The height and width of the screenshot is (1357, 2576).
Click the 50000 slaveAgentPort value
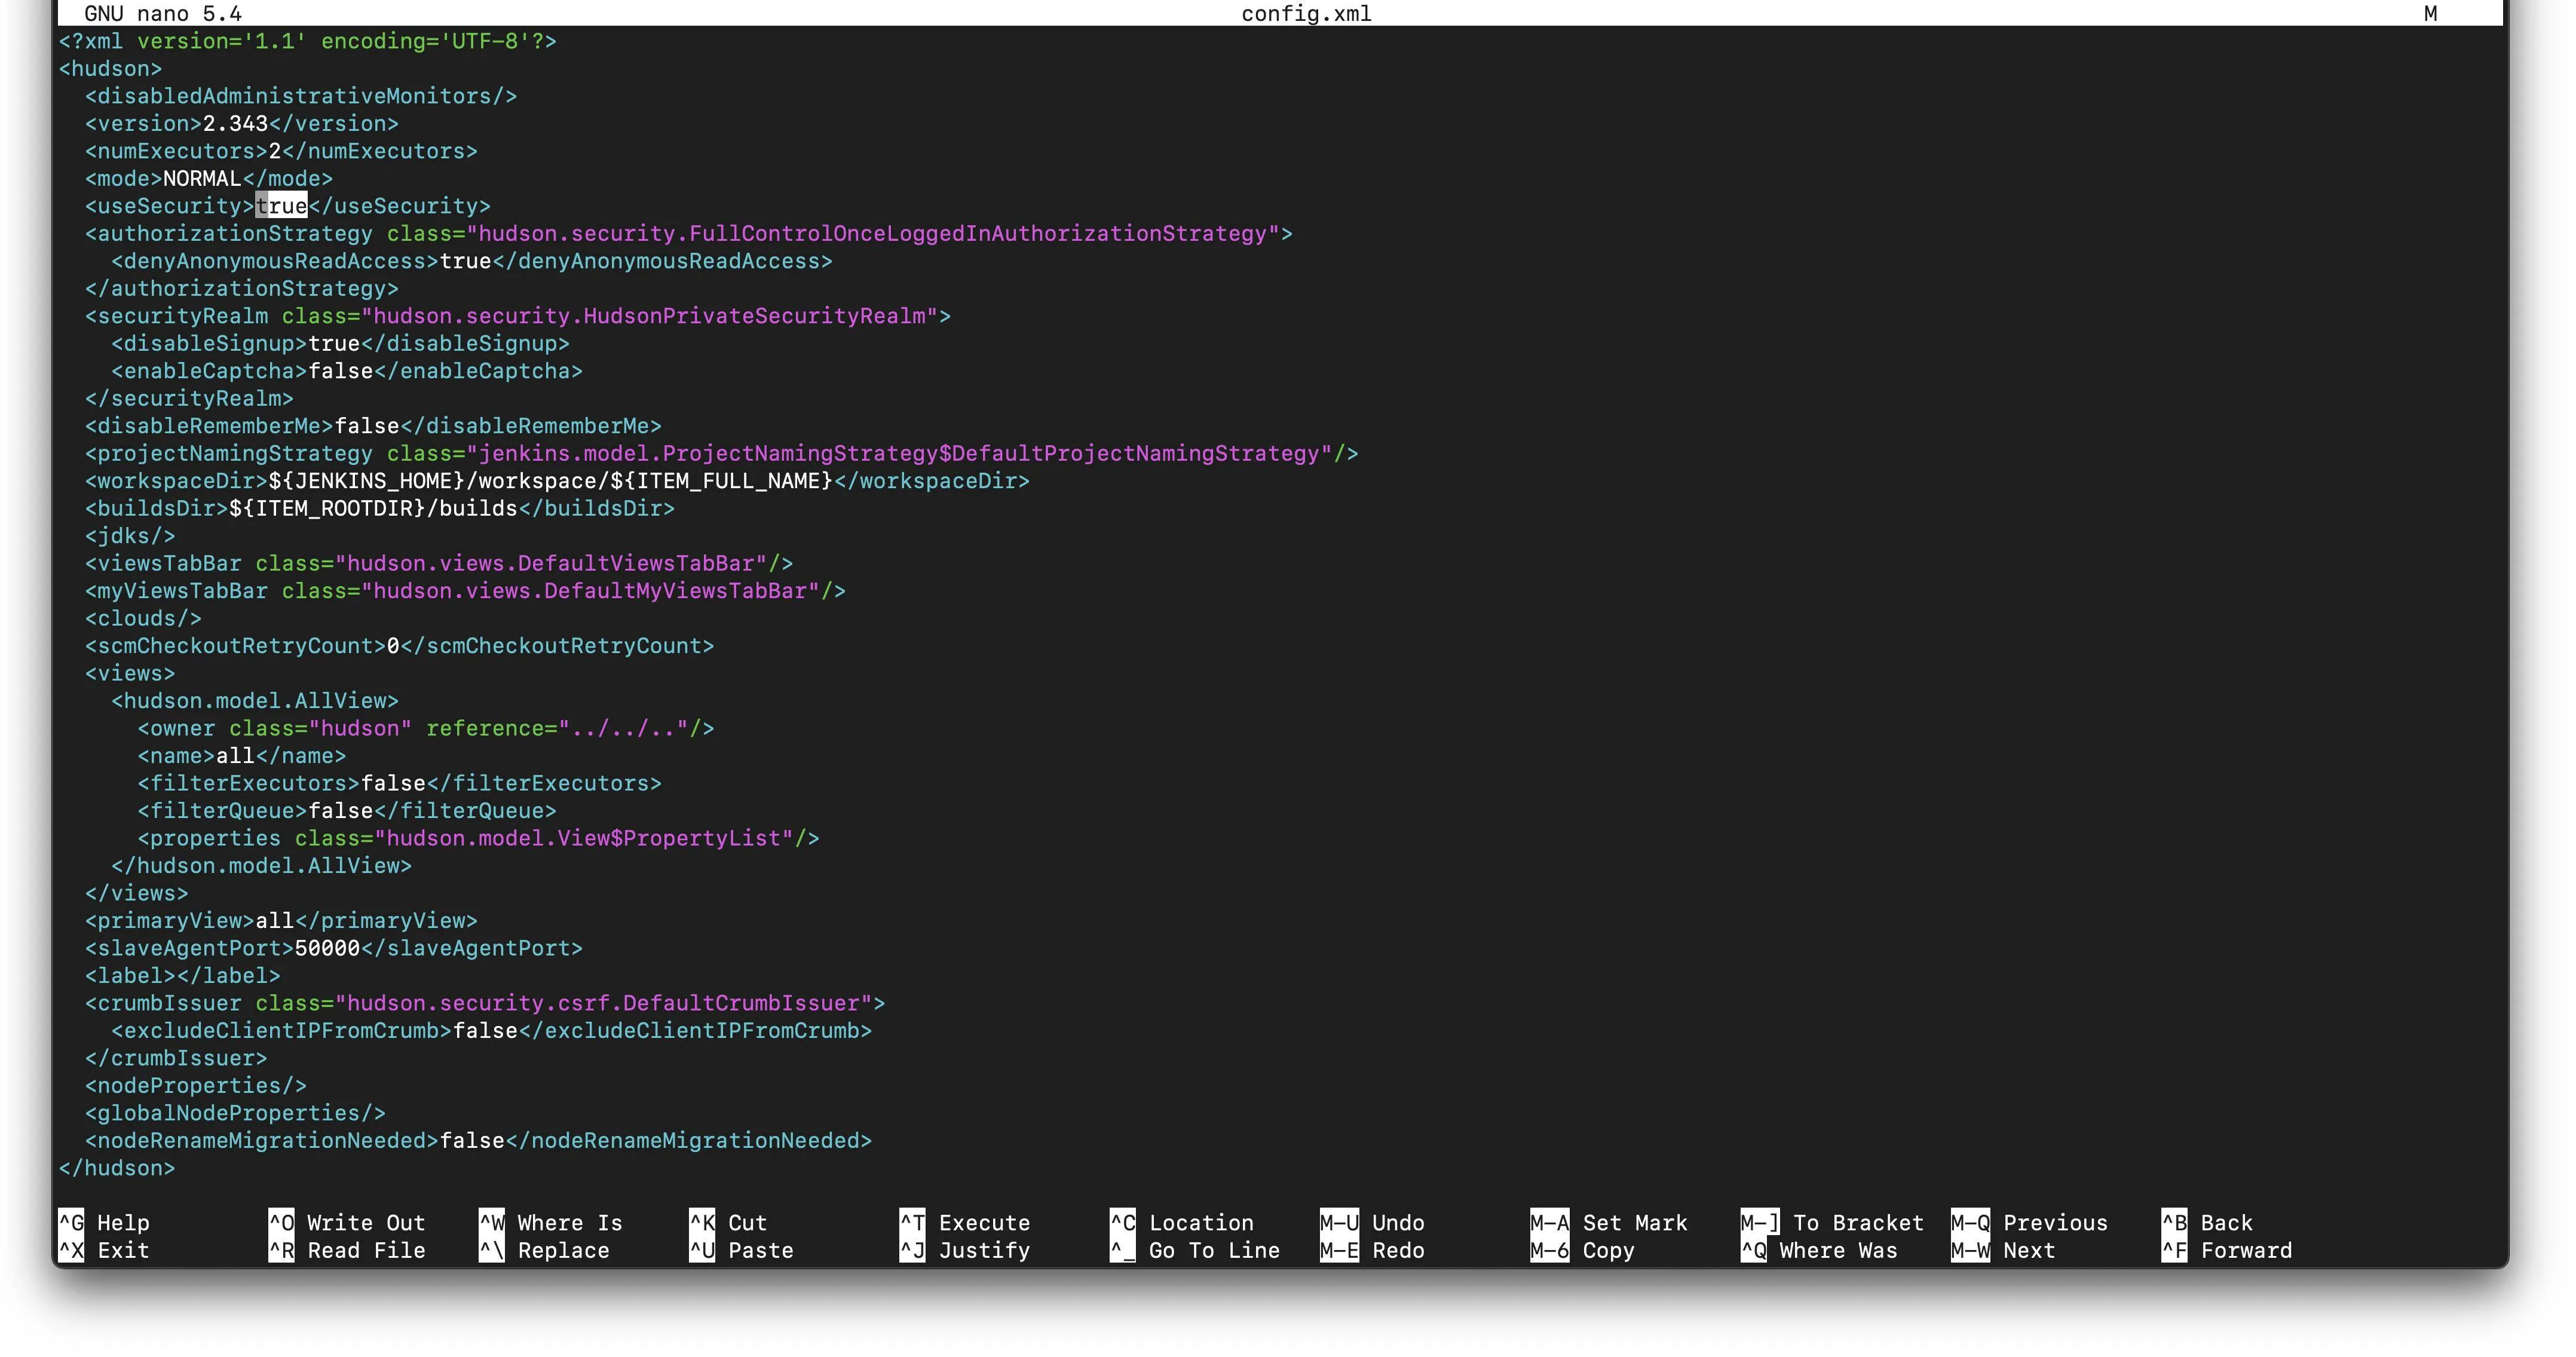[327, 948]
